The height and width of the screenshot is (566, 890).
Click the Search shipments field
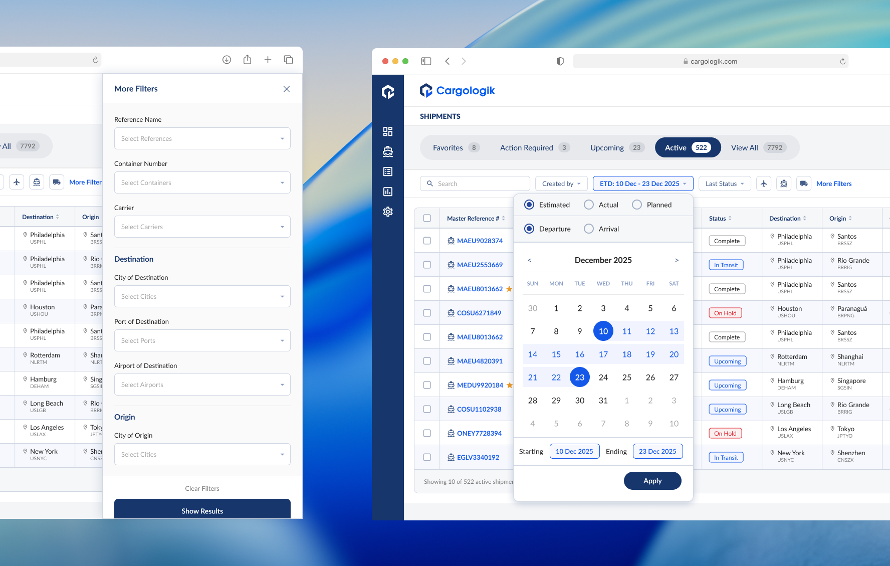[475, 183]
